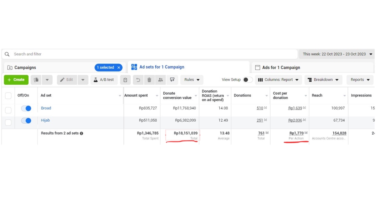Viewport: 376px width, 212px height.
Task: Click the search magnifier icon
Action: 7,54
